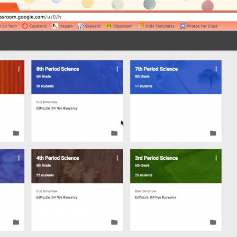The image size is (237, 237).
Task: Open folder icon for 3rd Period Science
Action: 213,222
